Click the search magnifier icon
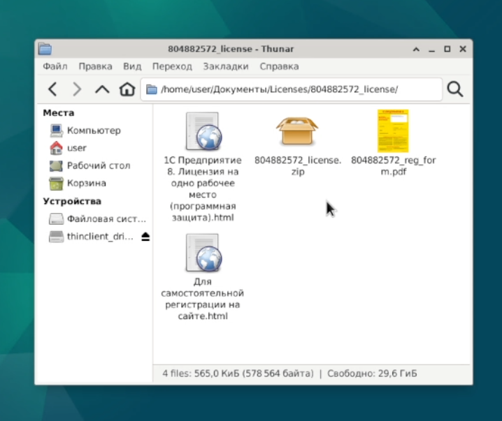The width and height of the screenshot is (502, 421). coord(455,89)
